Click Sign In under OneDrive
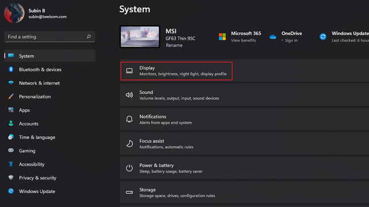This screenshot has height=207, width=369. pos(291,40)
